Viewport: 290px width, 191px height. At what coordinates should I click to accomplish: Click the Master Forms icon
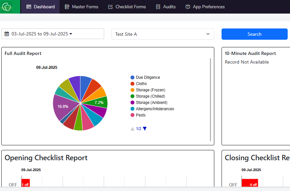(67, 7)
